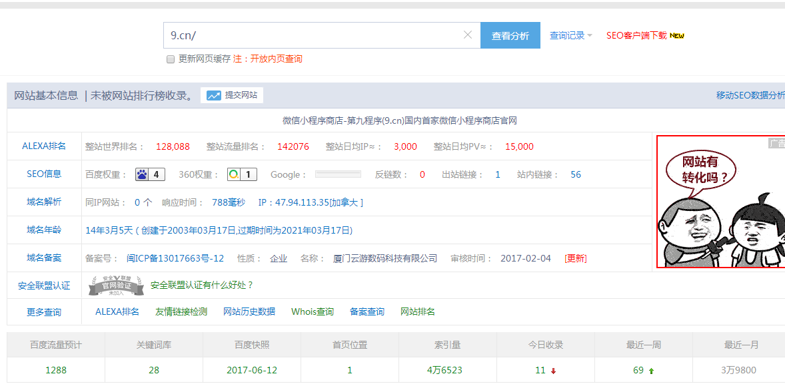The height and width of the screenshot is (386, 785).
Task: Click the submit website chart icon
Action: [213, 96]
